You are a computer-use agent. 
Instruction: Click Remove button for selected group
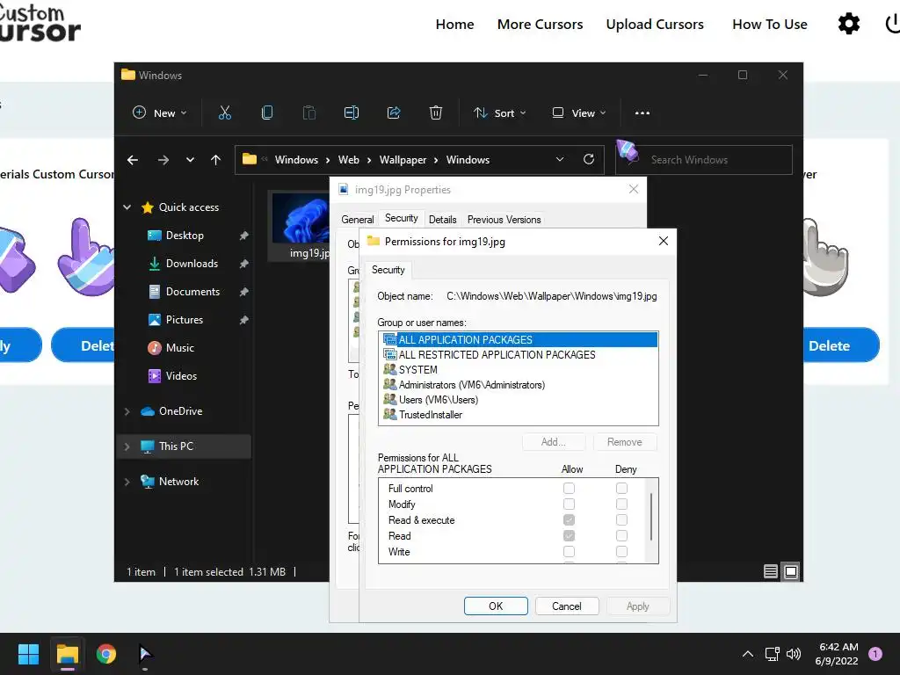pyautogui.click(x=625, y=442)
